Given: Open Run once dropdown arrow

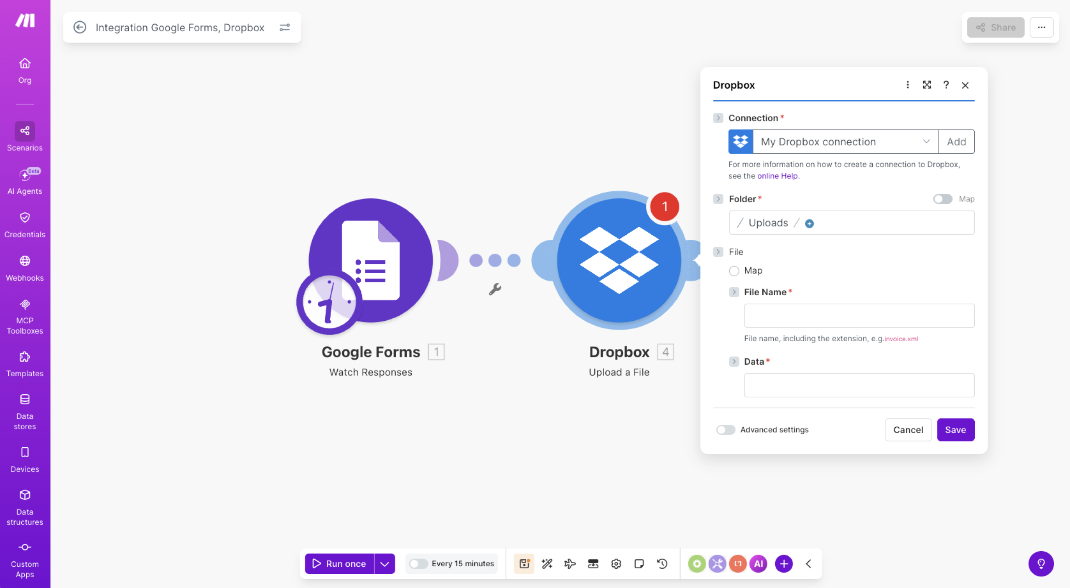Looking at the screenshot, I should coord(385,564).
